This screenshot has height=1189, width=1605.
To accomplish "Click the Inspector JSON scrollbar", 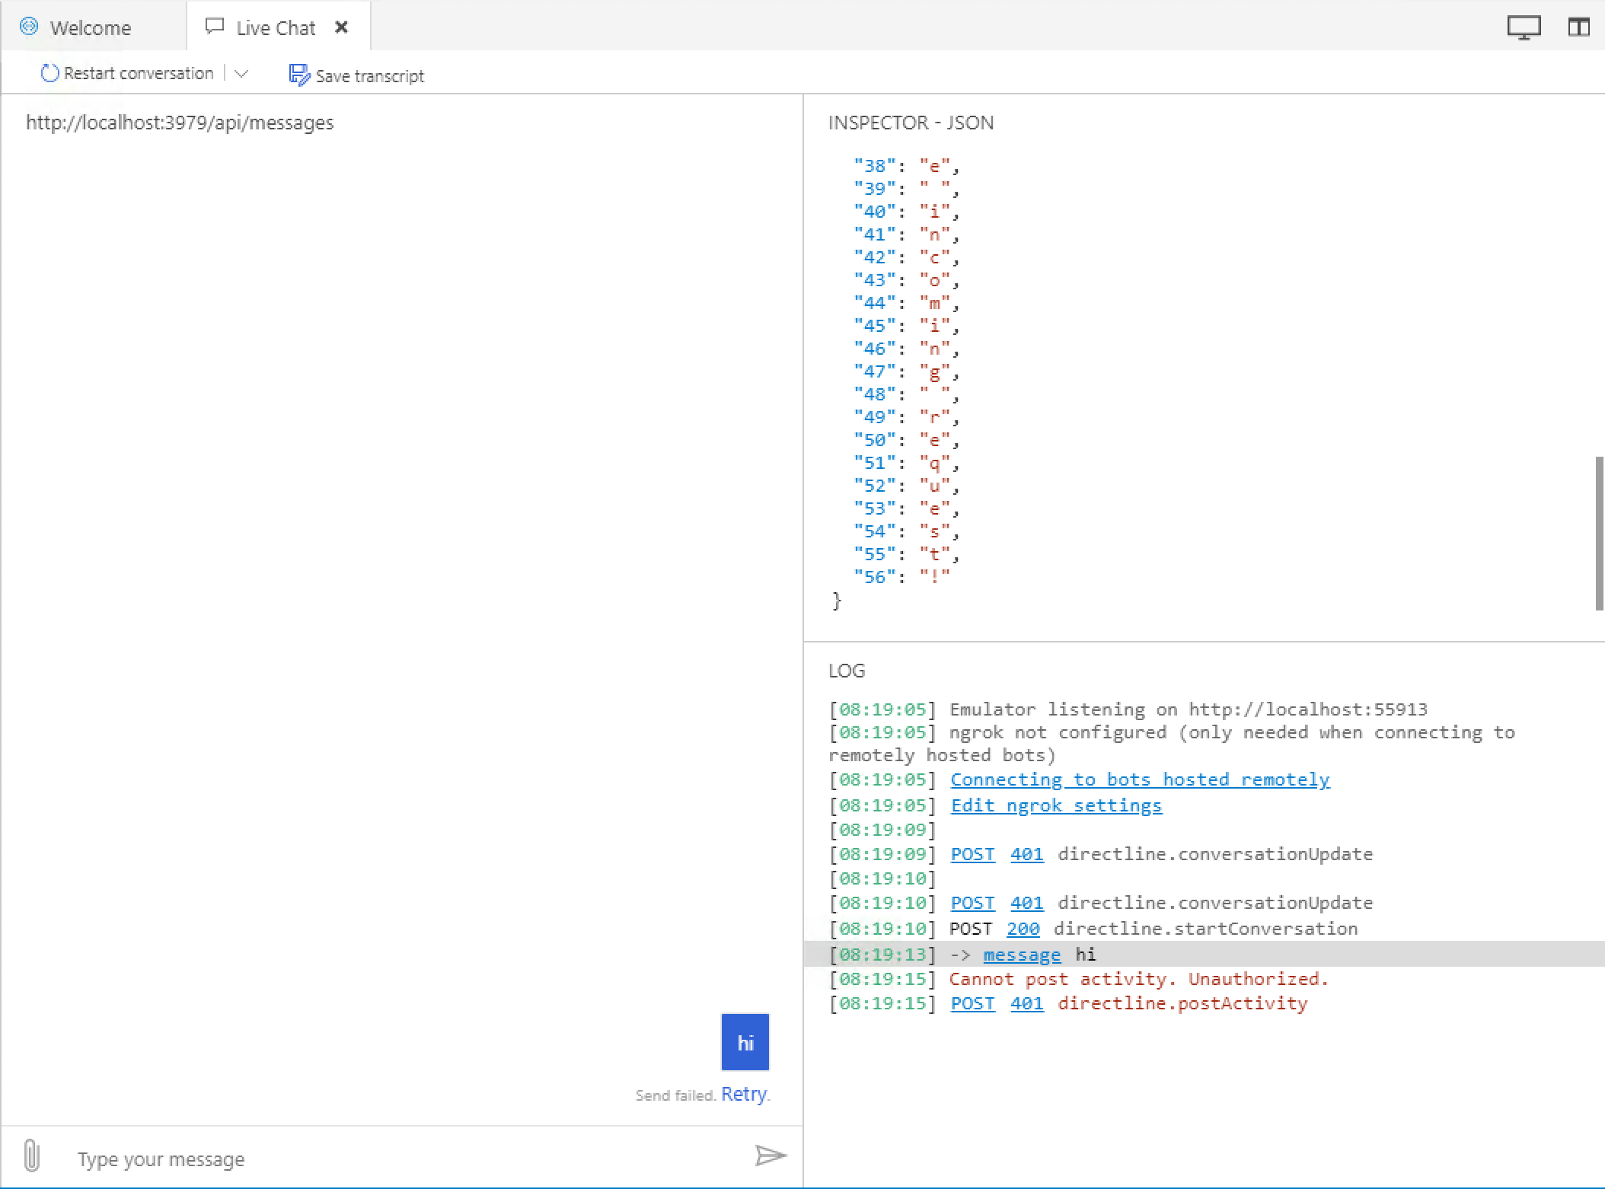I will 1599,533.
